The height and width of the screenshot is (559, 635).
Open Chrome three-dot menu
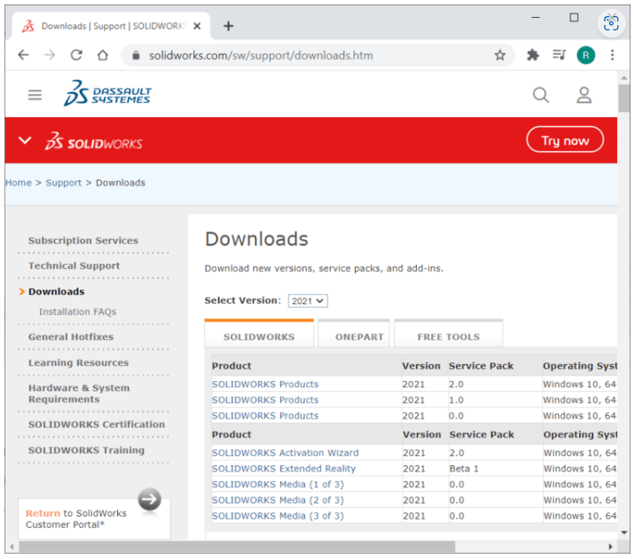[613, 55]
